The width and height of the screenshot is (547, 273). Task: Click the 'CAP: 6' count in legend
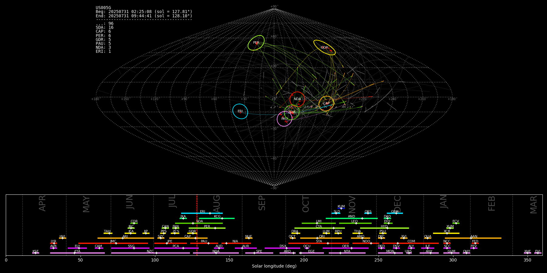(x=103, y=32)
